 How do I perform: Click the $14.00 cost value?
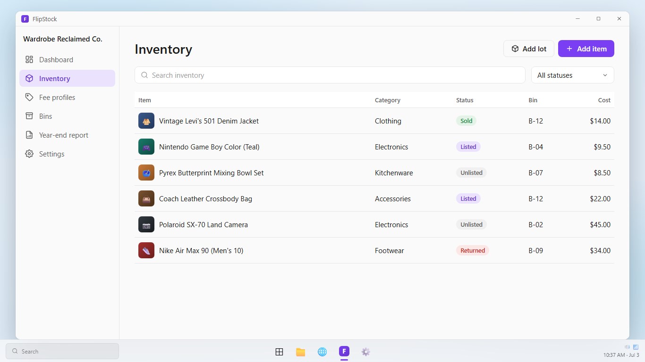[x=600, y=121]
